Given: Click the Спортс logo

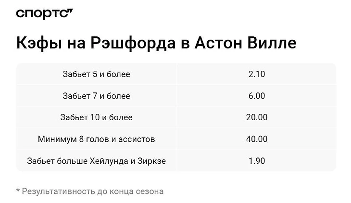Looking at the screenshot, I should point(44,14).
